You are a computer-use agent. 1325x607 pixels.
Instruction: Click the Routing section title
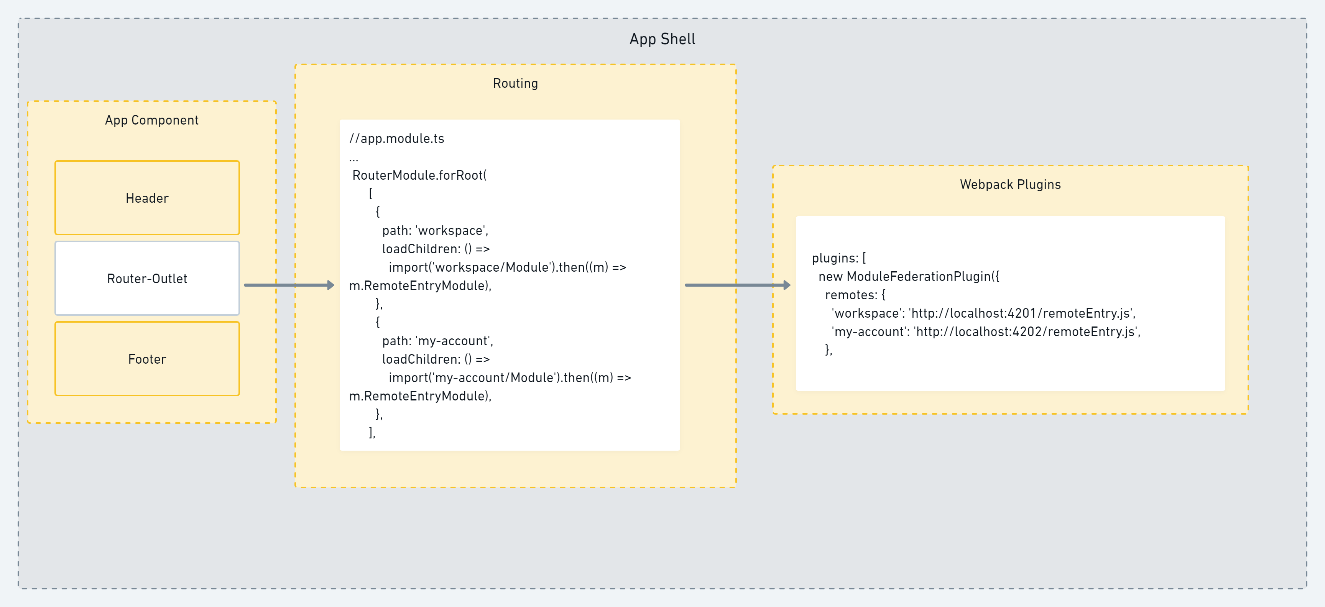pyautogui.click(x=515, y=83)
